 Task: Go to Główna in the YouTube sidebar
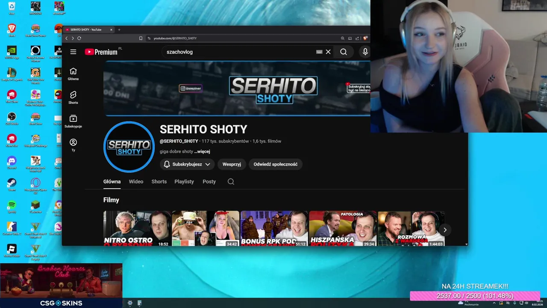point(73,74)
